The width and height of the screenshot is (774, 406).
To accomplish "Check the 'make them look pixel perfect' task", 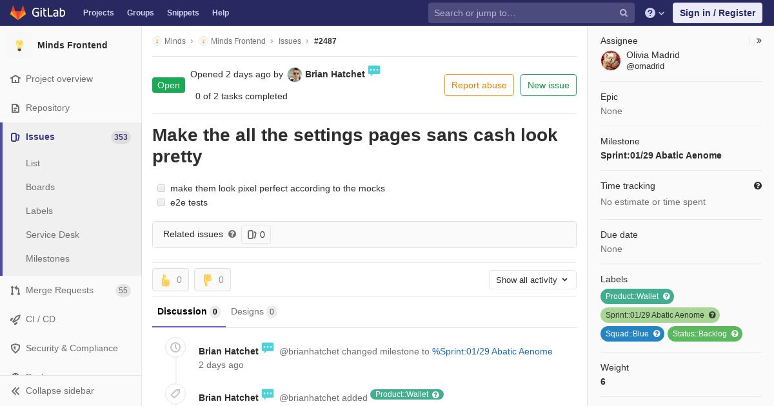I will (161, 188).
